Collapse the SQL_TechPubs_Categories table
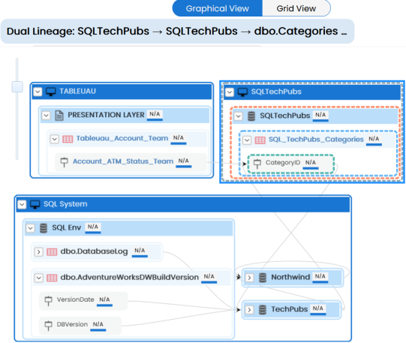This screenshot has height=343, width=406. click(247, 140)
